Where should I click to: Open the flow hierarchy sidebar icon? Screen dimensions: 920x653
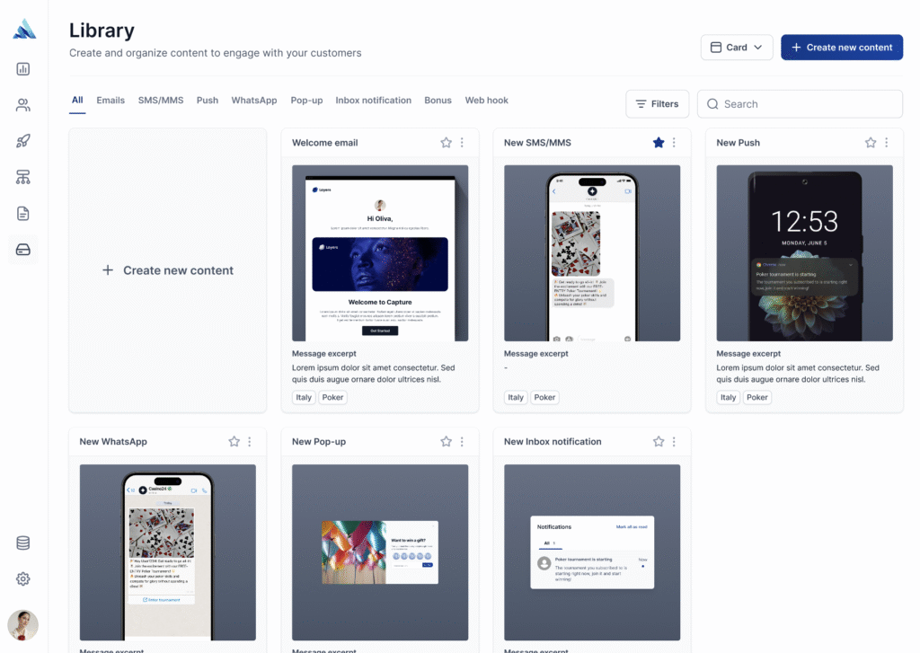[22, 177]
